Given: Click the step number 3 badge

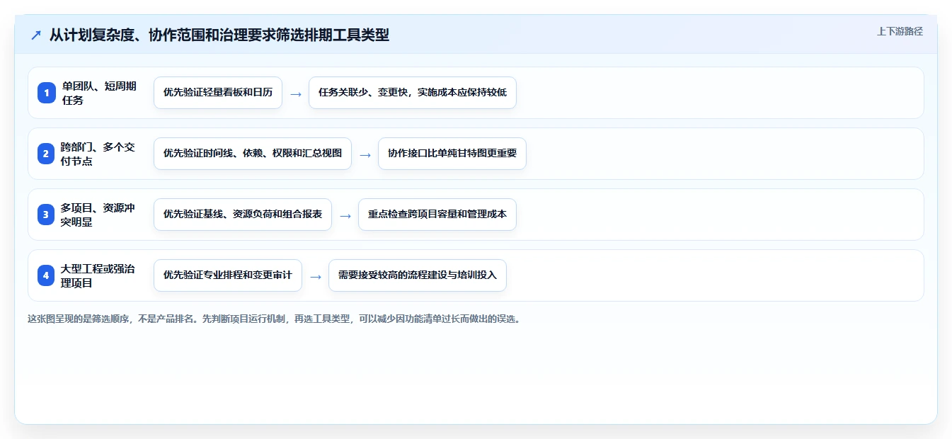Looking at the screenshot, I should click(x=46, y=215).
